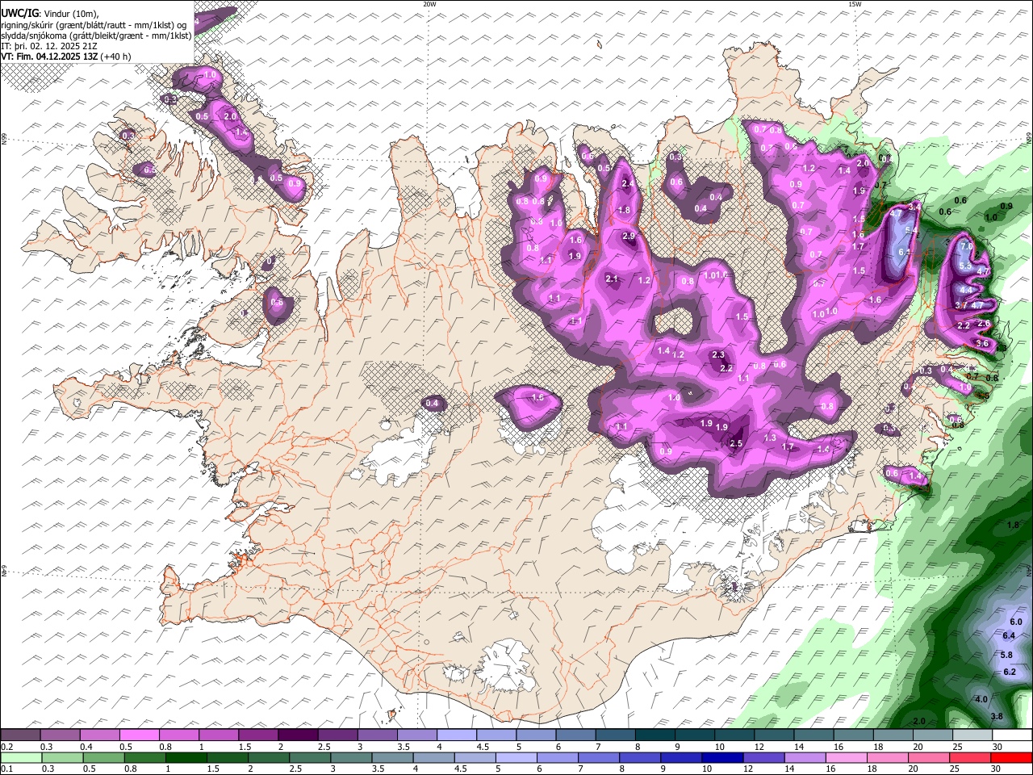The width and height of the screenshot is (1033, 775).
Task: Click the "7.0" snowfall value on the map
Action: pyautogui.click(x=967, y=245)
